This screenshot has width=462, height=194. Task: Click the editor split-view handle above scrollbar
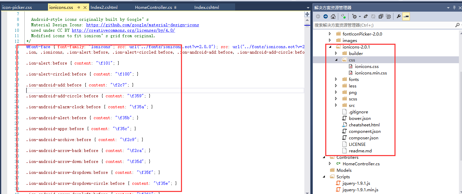click(x=307, y=14)
